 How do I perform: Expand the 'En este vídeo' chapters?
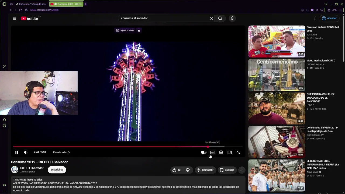coord(61,152)
